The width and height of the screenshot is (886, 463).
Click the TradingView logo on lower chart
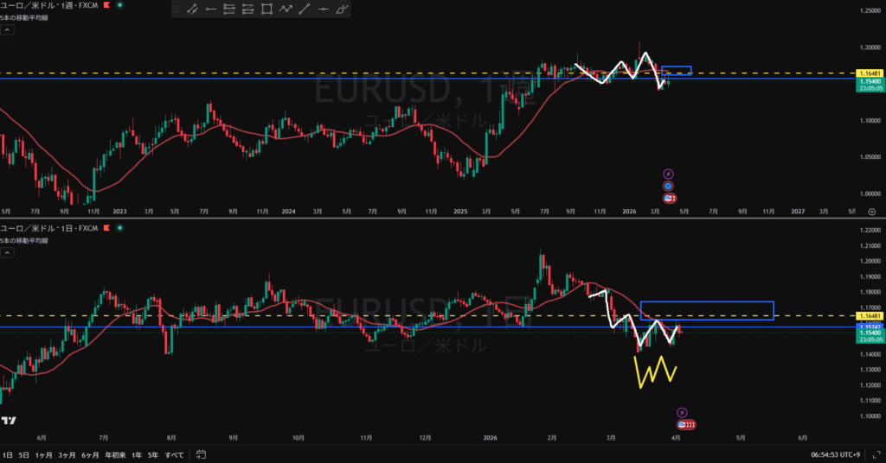click(x=9, y=421)
